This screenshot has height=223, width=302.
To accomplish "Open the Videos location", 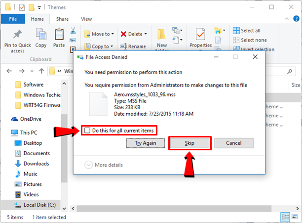I will pyautogui.click(x=27, y=195).
